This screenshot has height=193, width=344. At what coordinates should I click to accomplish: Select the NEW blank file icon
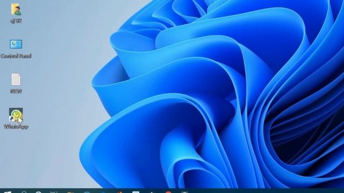tap(16, 79)
